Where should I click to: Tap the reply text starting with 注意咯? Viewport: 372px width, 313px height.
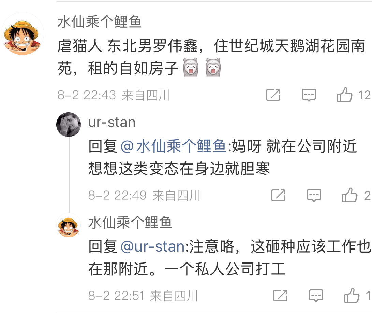228,258
